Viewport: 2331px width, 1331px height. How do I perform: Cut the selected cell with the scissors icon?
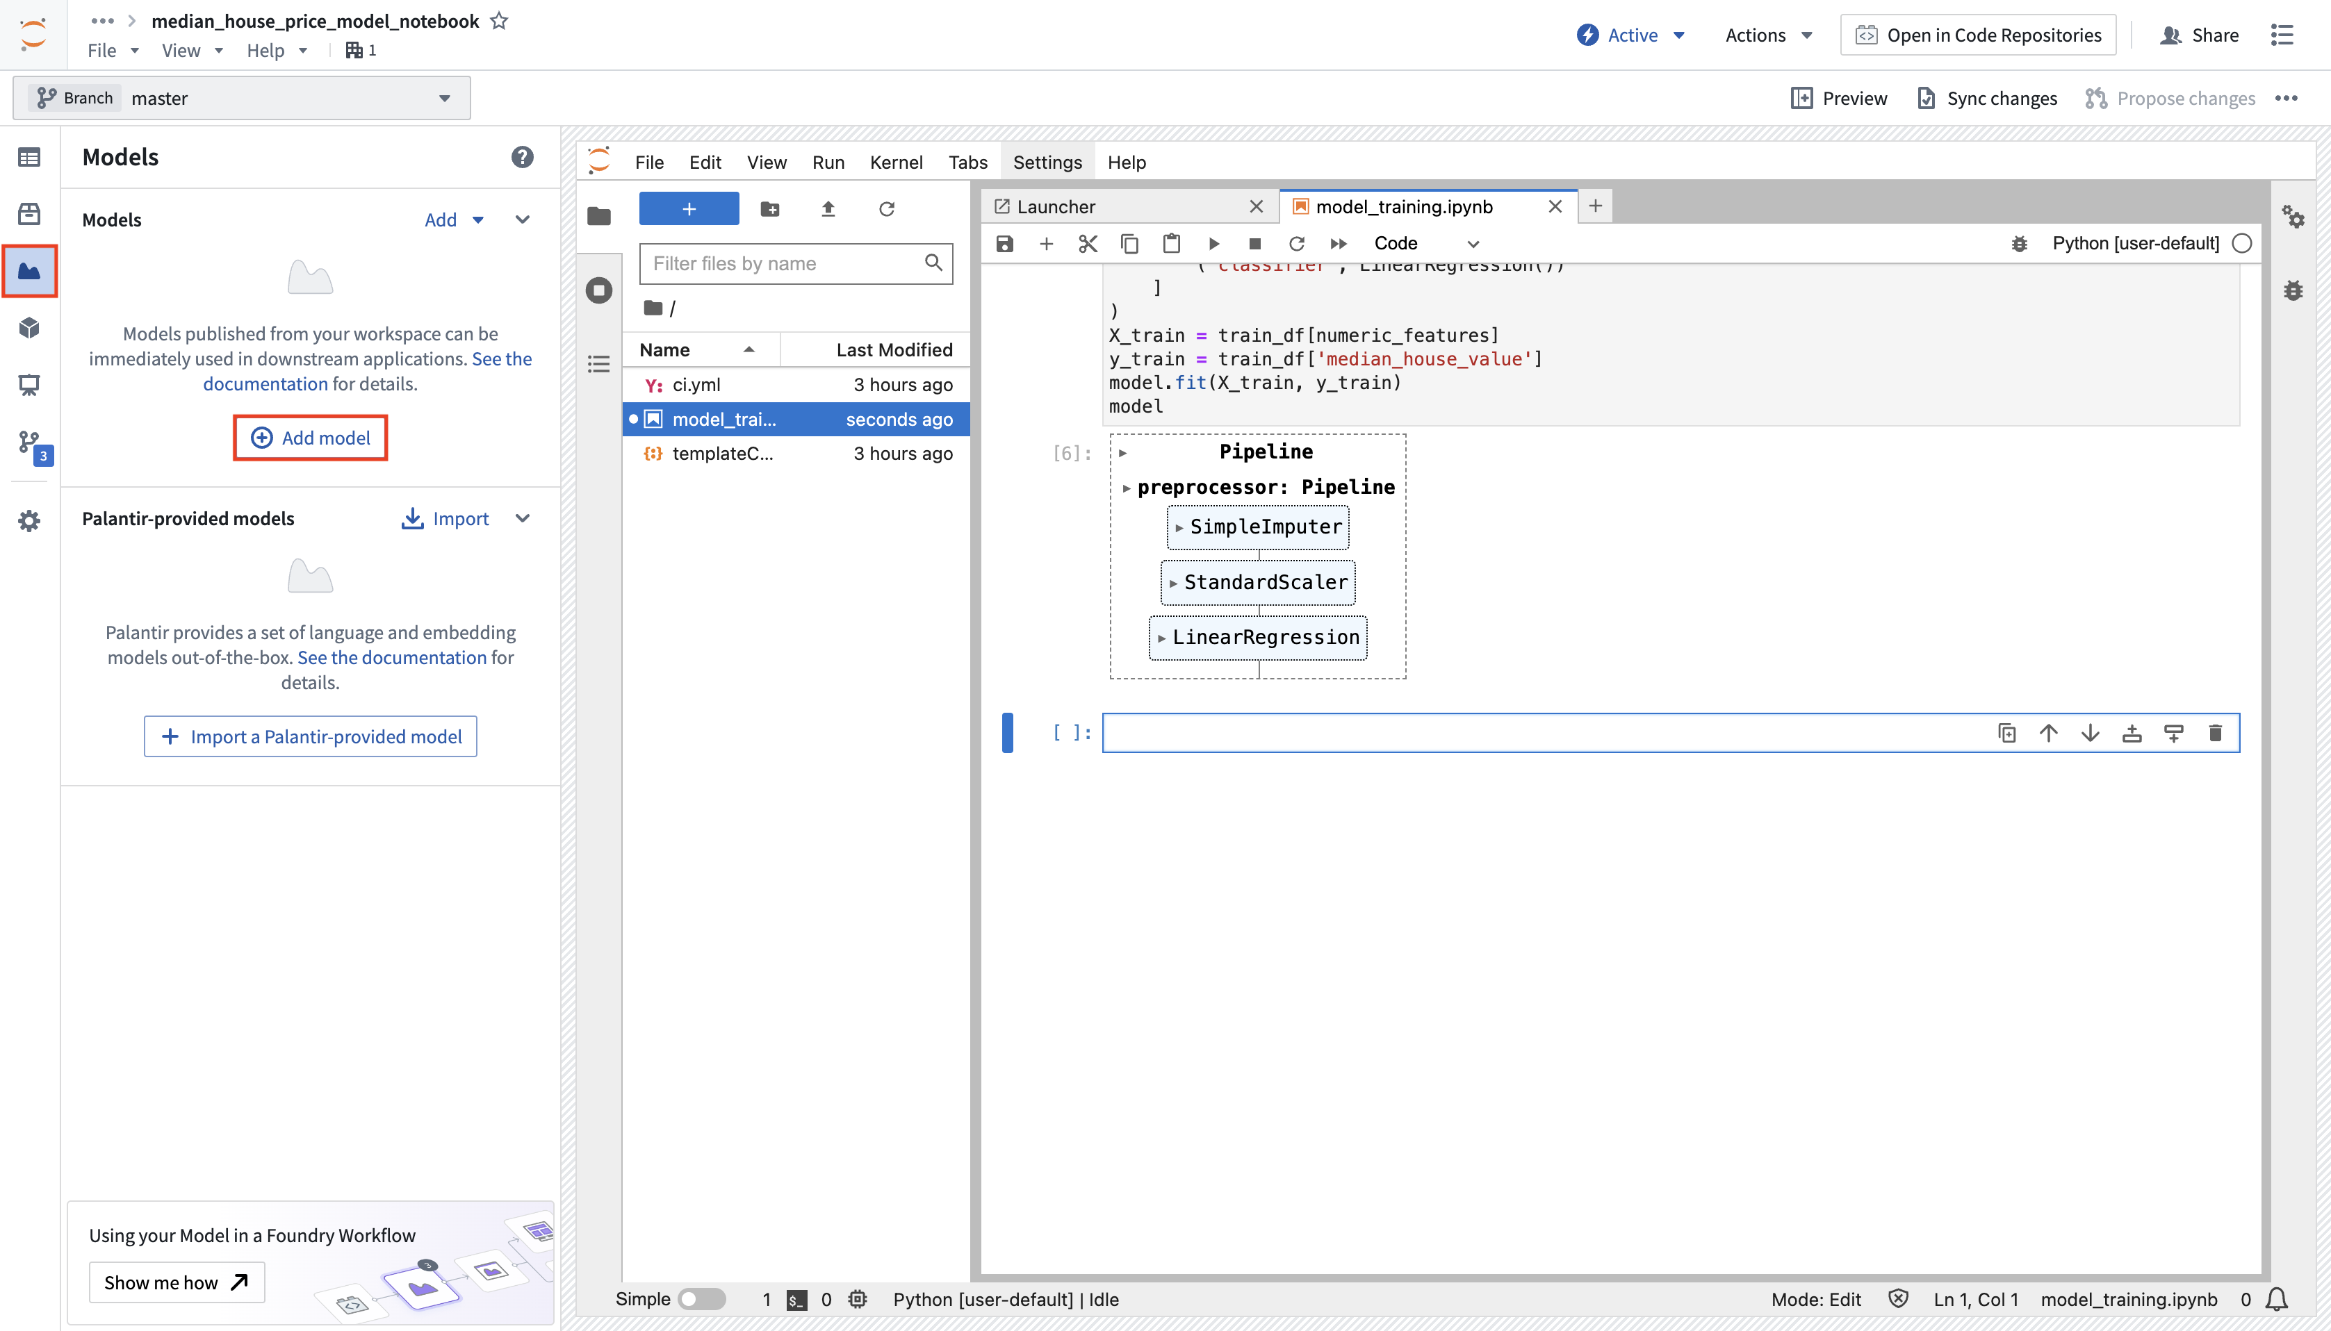coord(1087,243)
